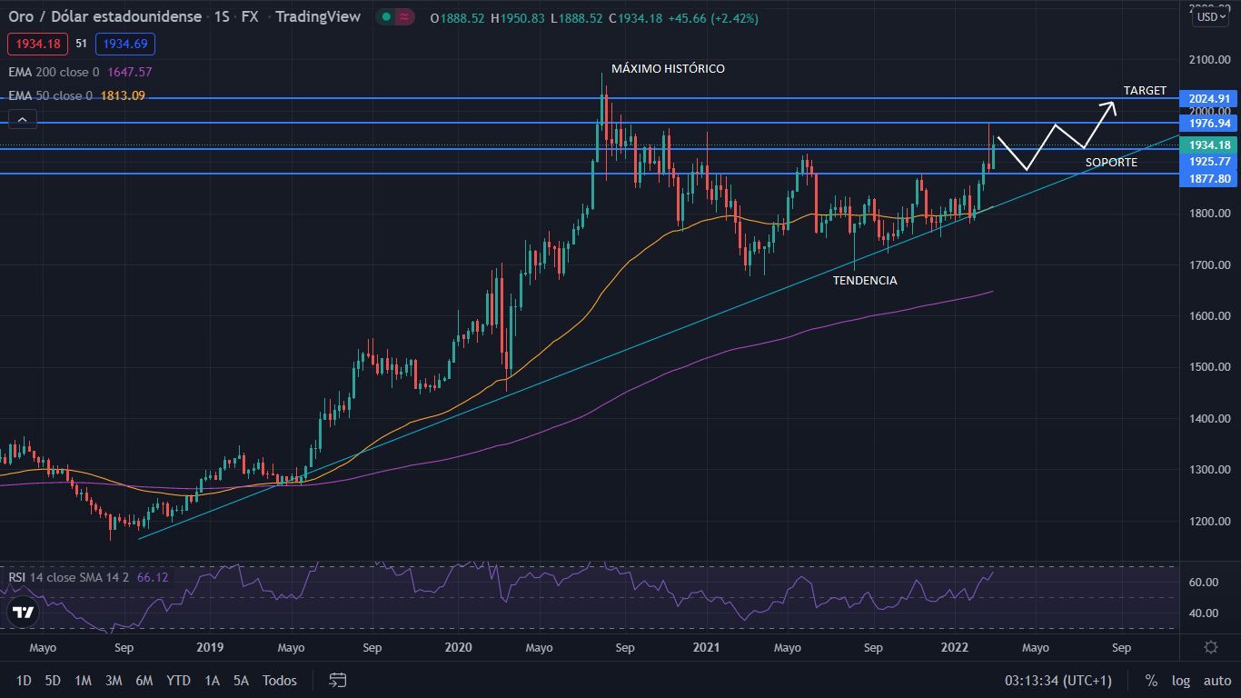Toggle logarithmic scale with log button
Screen dimensions: 1241x698
(1181, 680)
